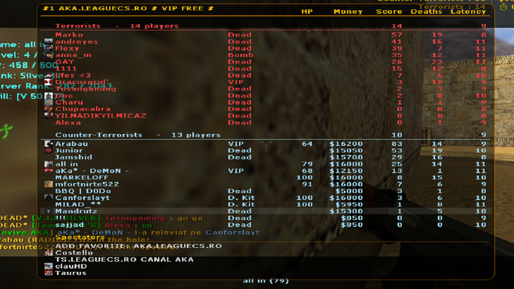Select the avatar icon next to Taurus
The image size is (514, 289).
[48, 273]
